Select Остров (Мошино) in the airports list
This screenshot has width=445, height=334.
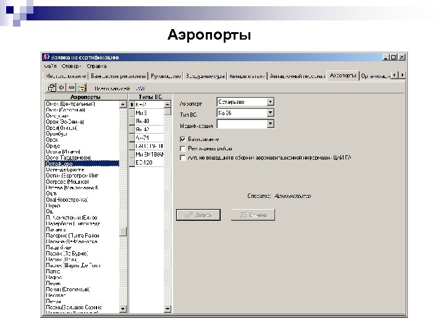coord(67,181)
